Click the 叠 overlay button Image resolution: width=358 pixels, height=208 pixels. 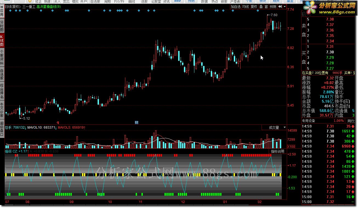click(261, 7)
